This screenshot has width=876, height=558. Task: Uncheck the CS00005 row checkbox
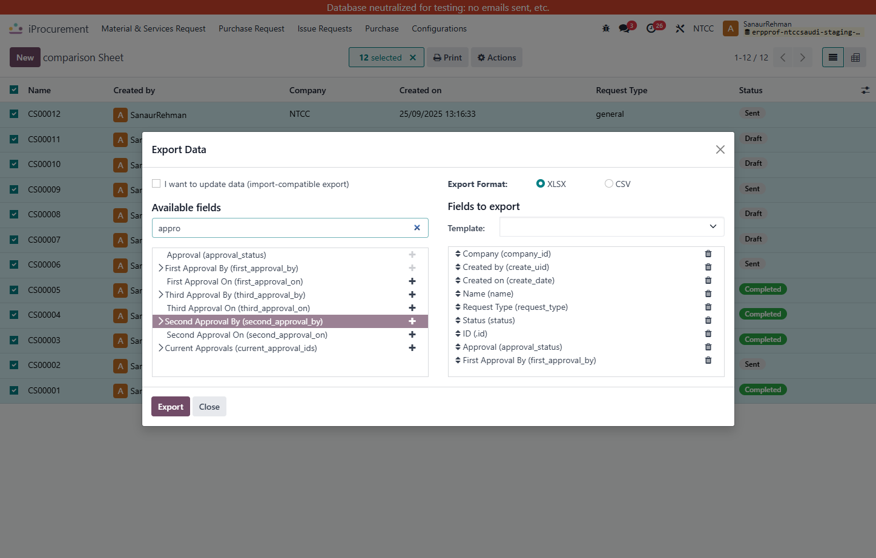point(14,290)
